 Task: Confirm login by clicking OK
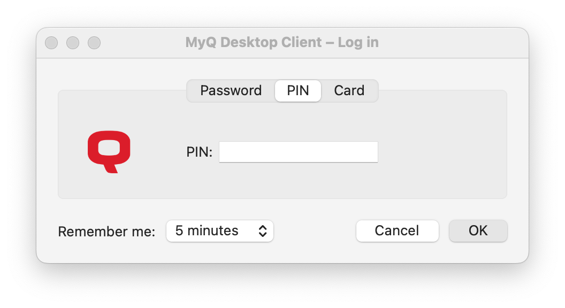pyautogui.click(x=478, y=230)
